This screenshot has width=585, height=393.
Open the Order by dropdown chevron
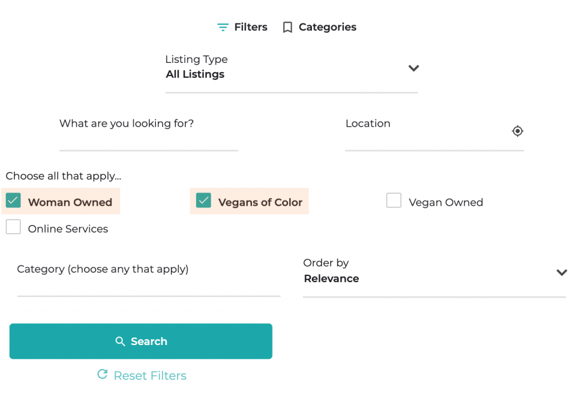pyautogui.click(x=562, y=272)
